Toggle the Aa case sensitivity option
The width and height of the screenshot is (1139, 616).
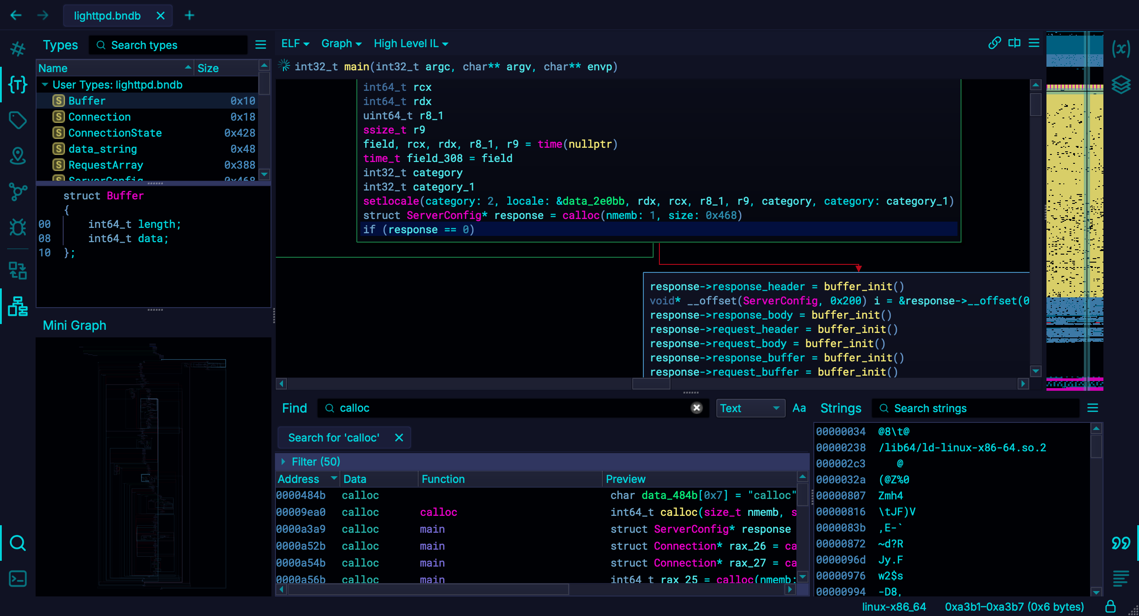799,408
